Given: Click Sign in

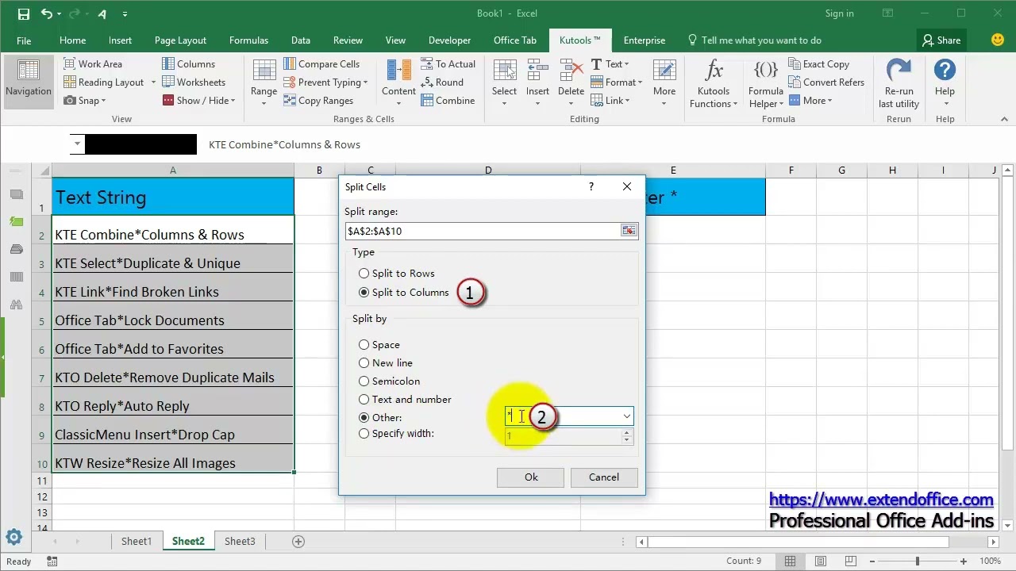Looking at the screenshot, I should (839, 13).
